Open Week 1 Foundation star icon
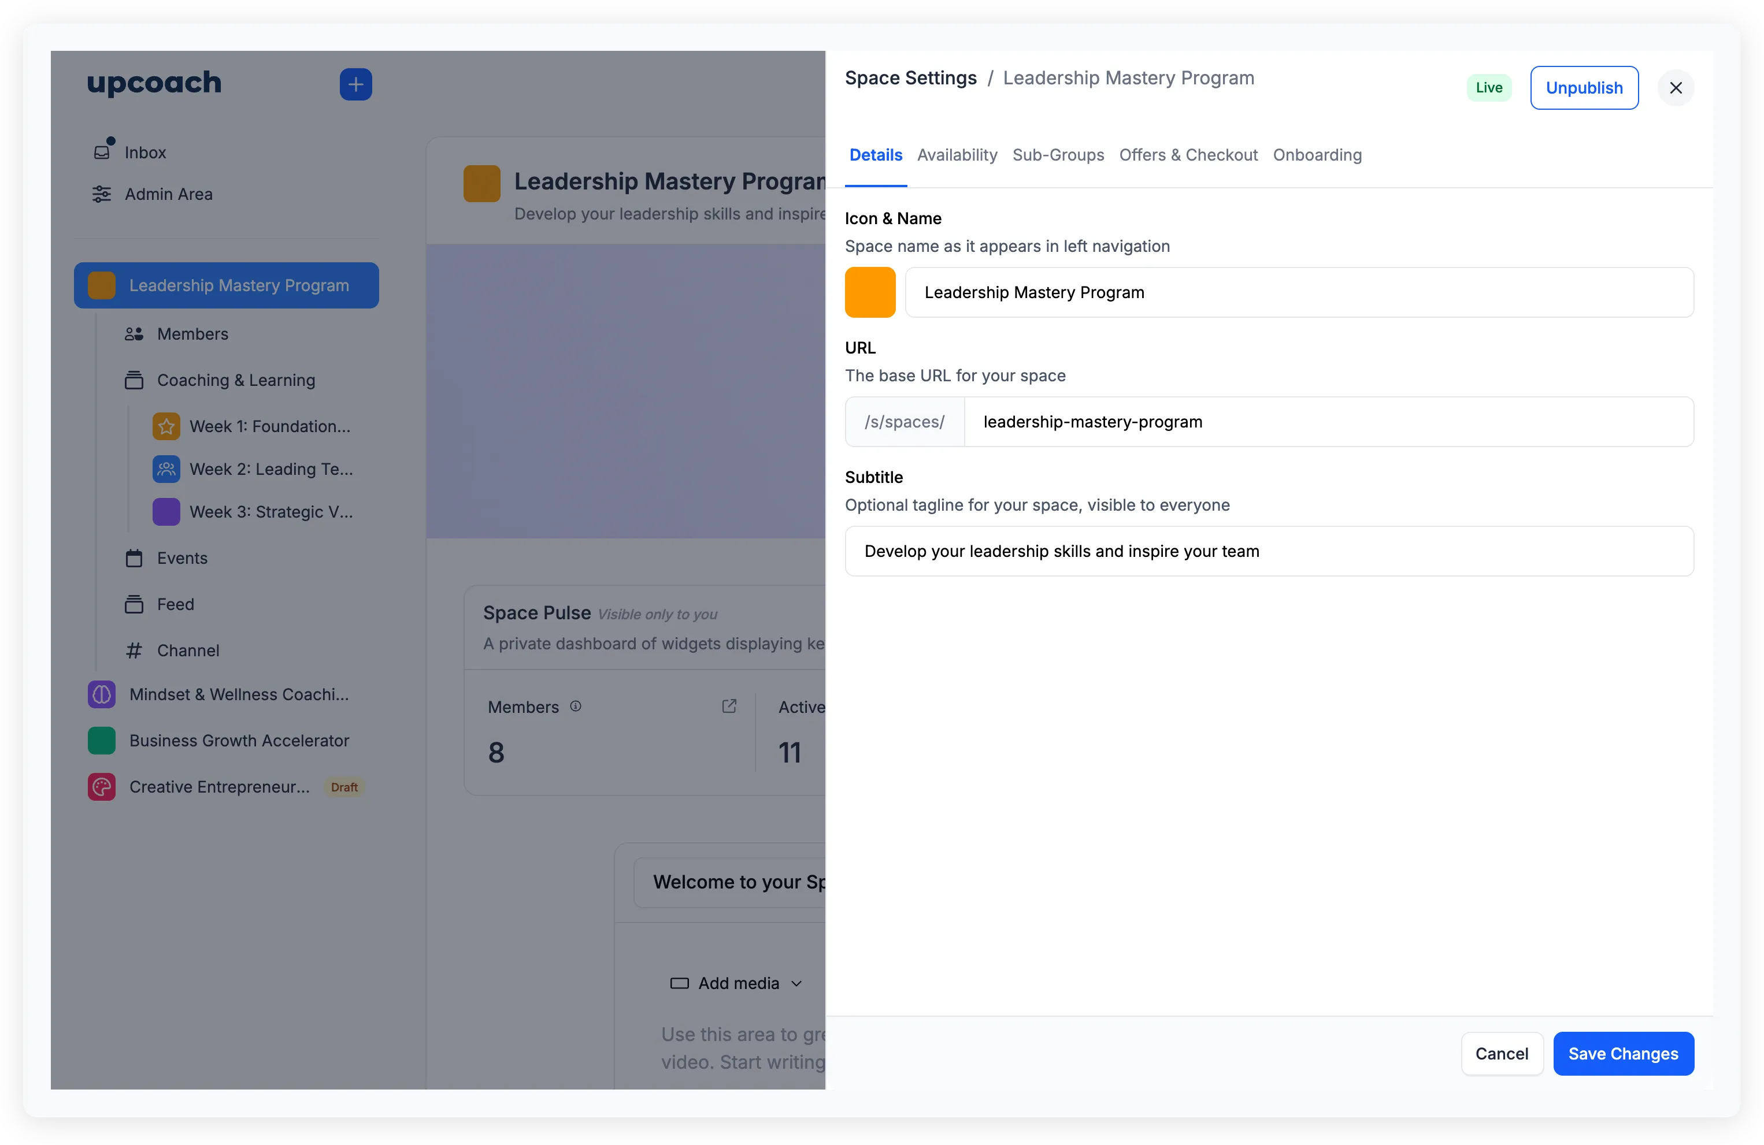This screenshot has height=1145, width=1764. [x=166, y=426]
